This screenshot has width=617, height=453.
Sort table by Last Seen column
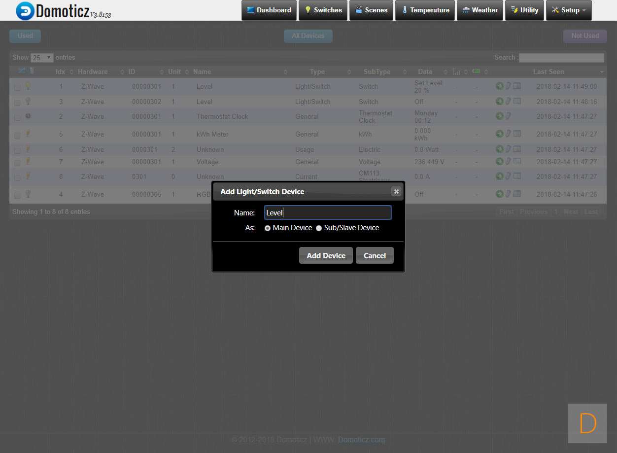(548, 71)
